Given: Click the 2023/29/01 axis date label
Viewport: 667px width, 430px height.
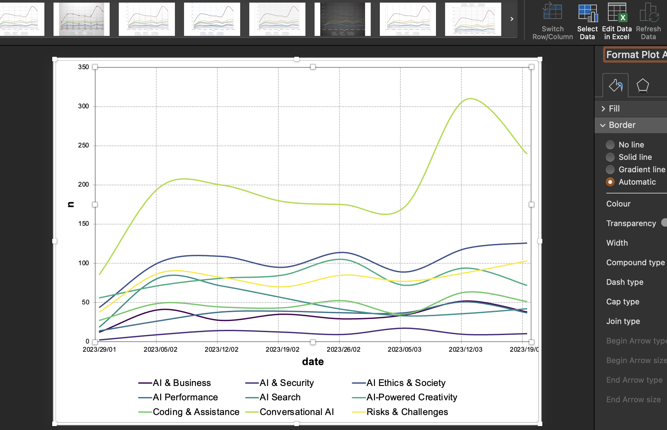Looking at the screenshot, I should coord(99,349).
